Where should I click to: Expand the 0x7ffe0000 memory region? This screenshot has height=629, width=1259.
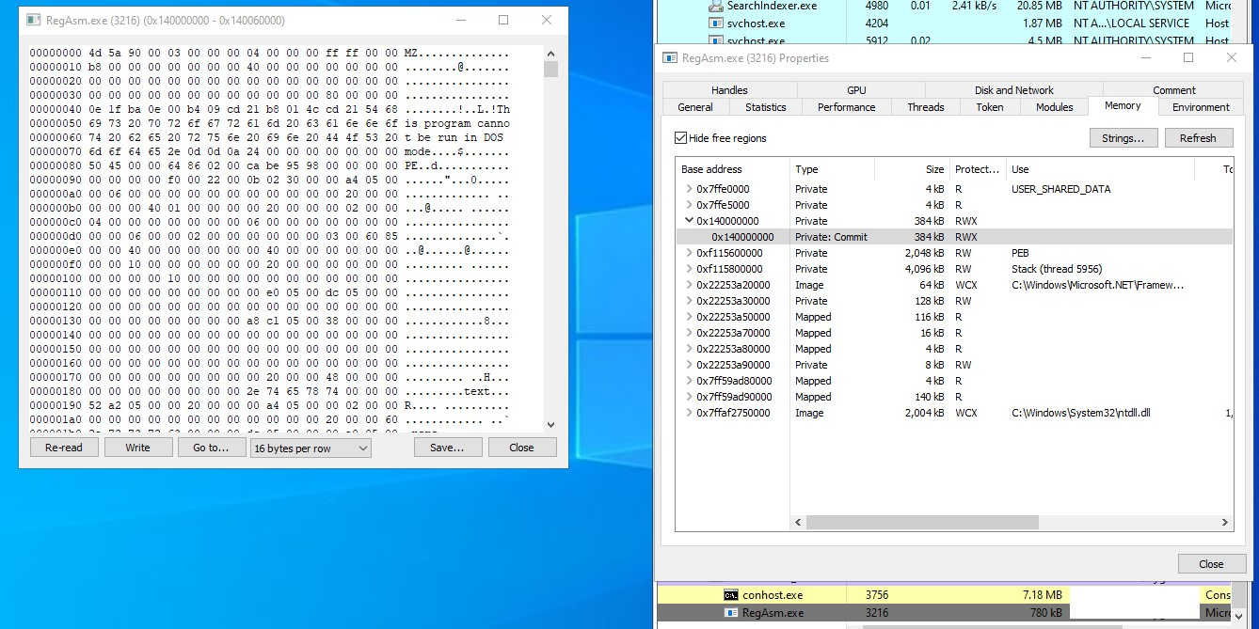coord(689,189)
